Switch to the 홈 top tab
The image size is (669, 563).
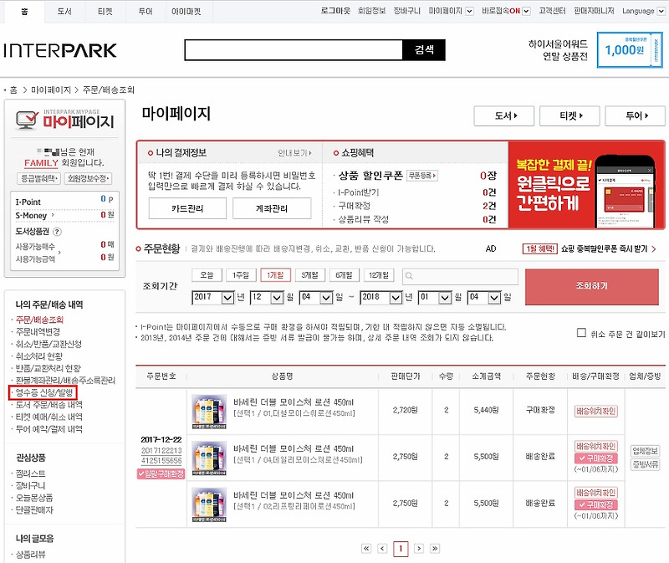24,12
